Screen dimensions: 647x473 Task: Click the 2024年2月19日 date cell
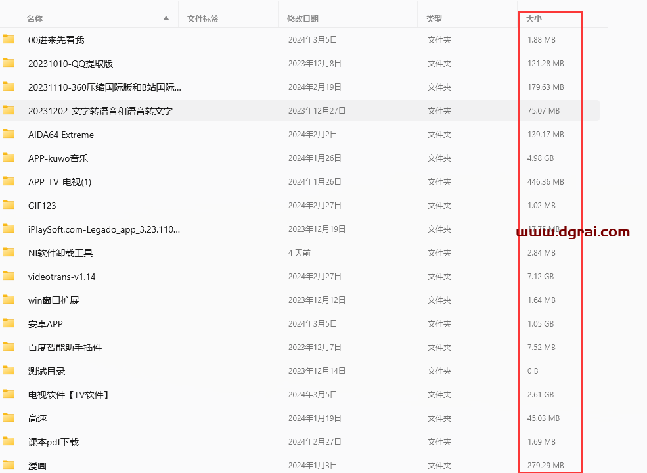coord(315,87)
